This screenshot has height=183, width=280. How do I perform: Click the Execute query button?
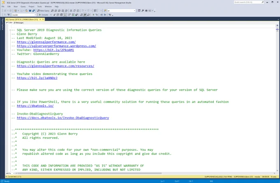44,15
